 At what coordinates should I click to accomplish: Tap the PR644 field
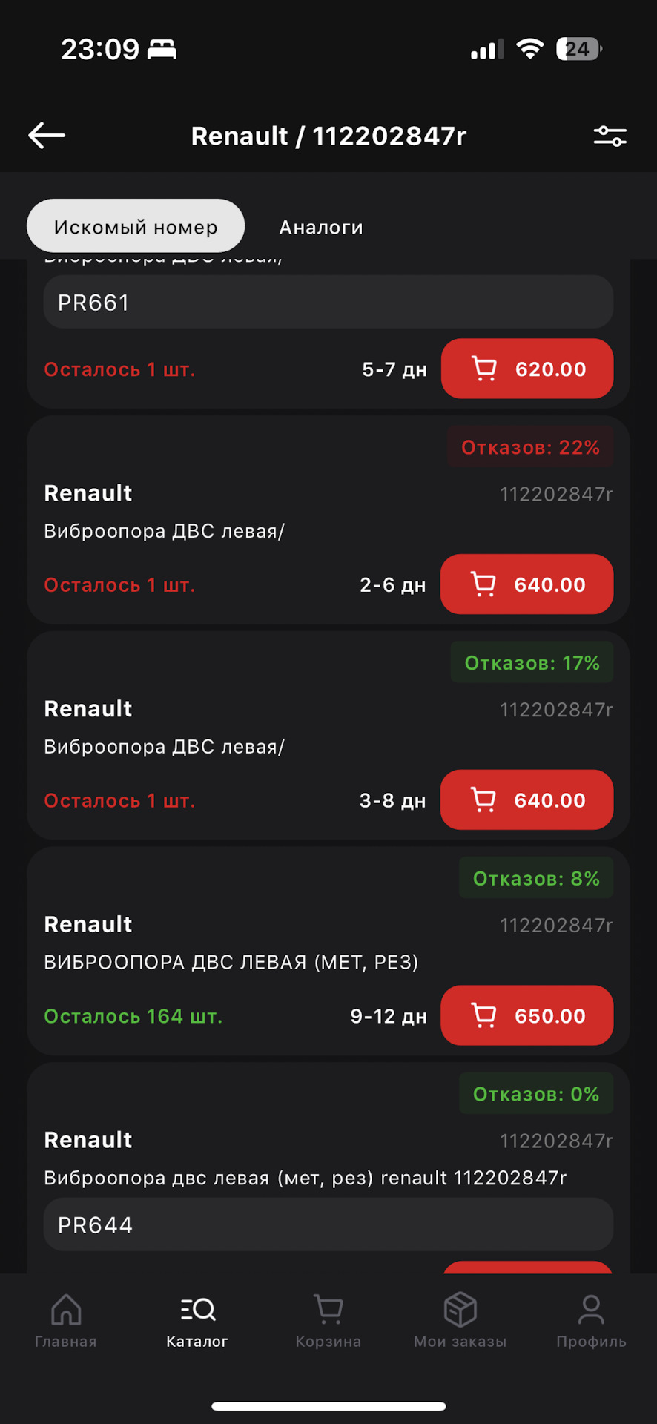328,1224
